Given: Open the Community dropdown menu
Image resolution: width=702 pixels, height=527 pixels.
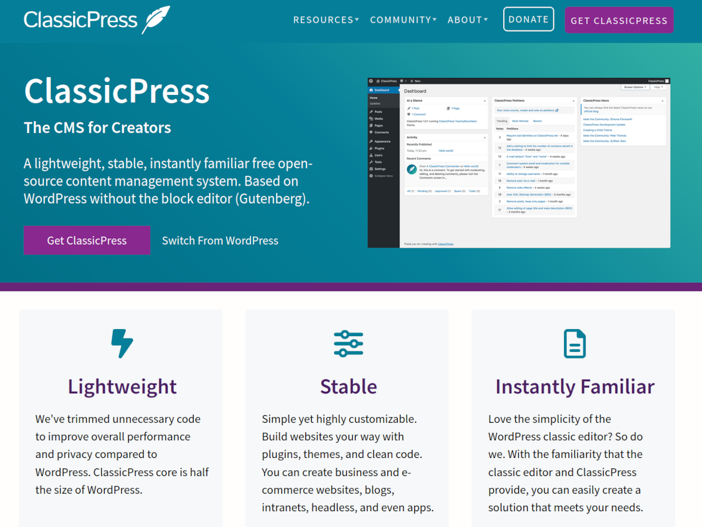Looking at the screenshot, I should [x=403, y=20].
